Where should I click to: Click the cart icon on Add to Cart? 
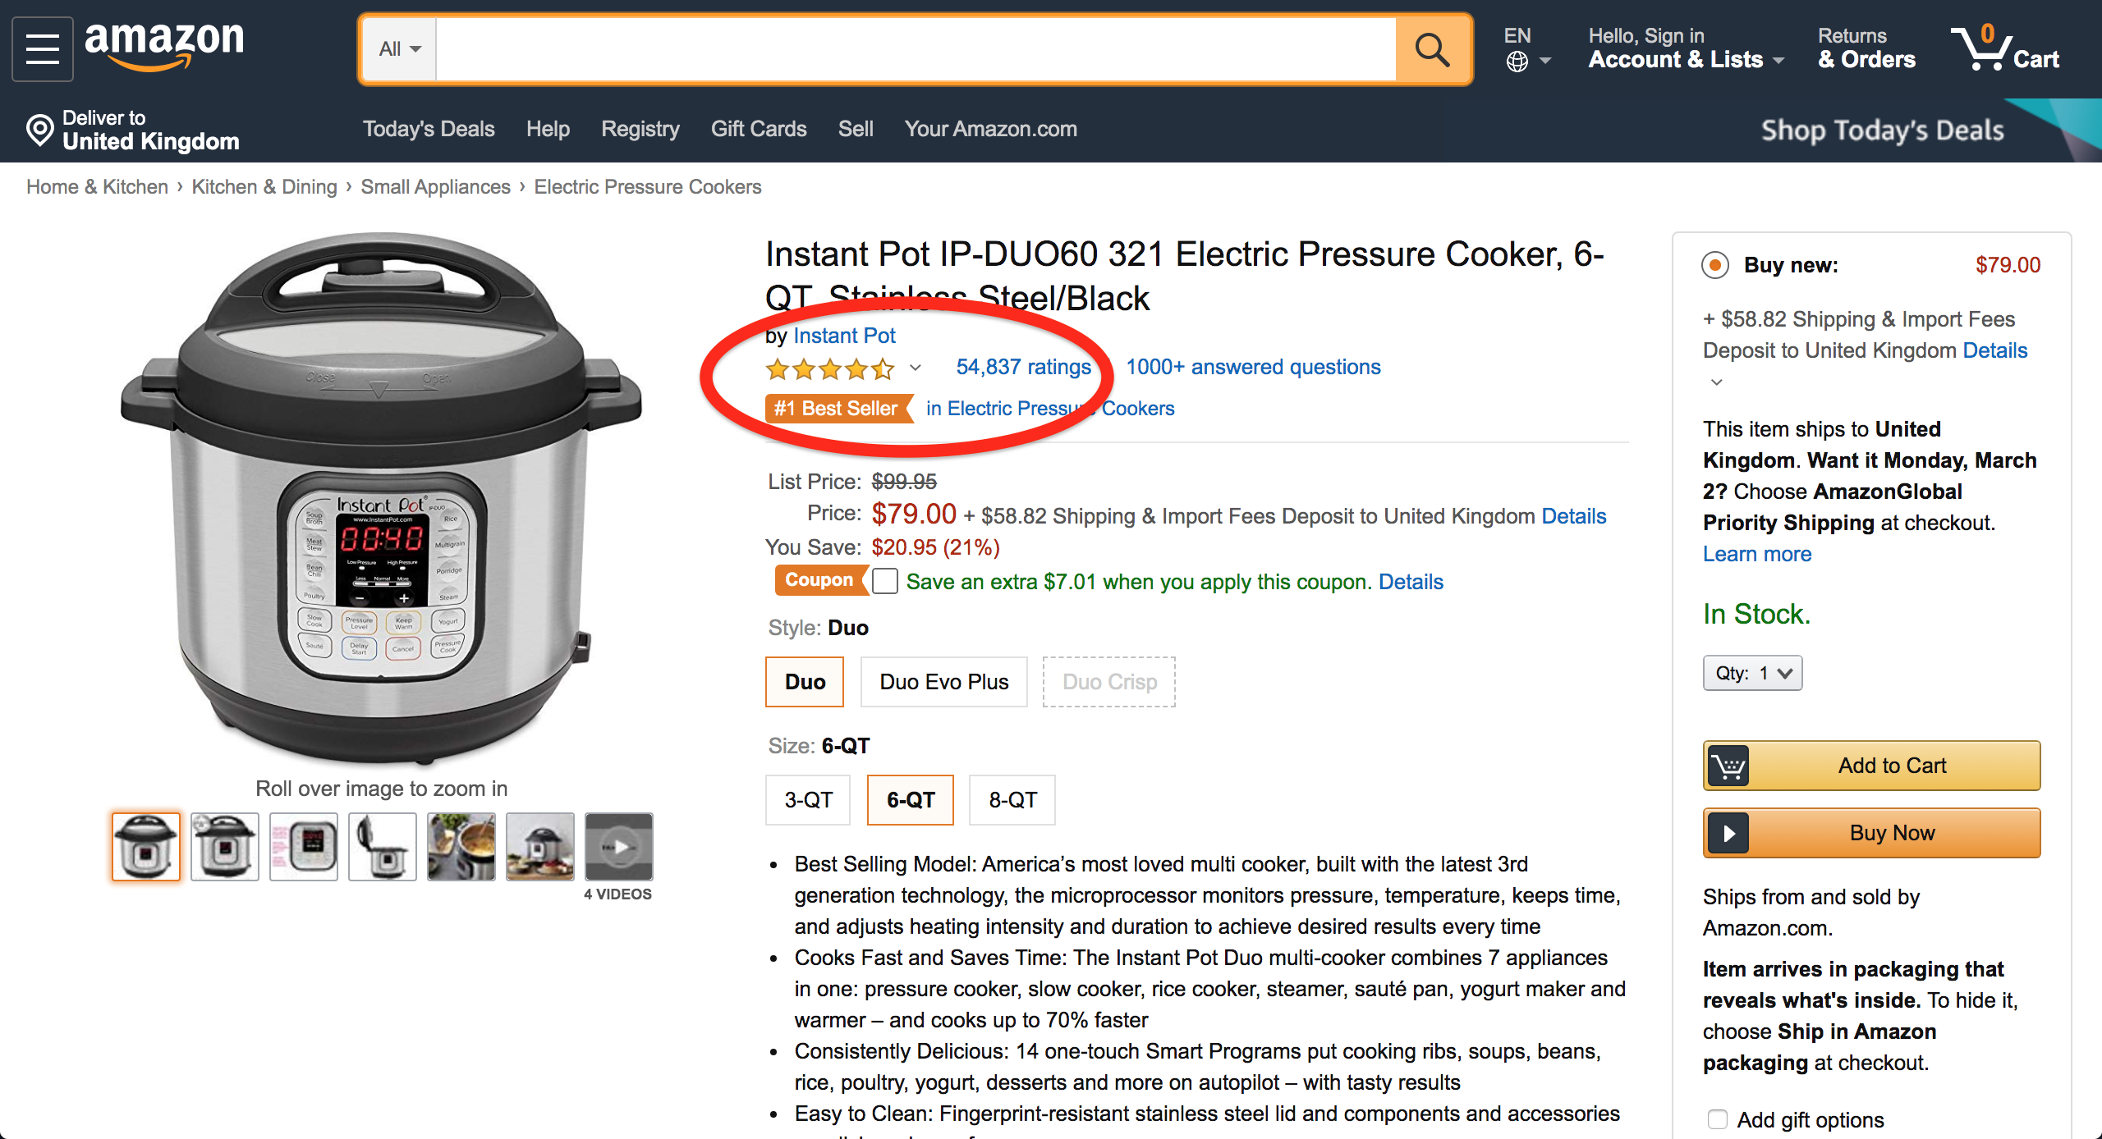(x=1728, y=765)
